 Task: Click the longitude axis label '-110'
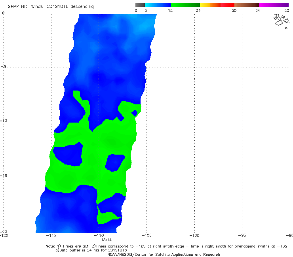pos(99,235)
